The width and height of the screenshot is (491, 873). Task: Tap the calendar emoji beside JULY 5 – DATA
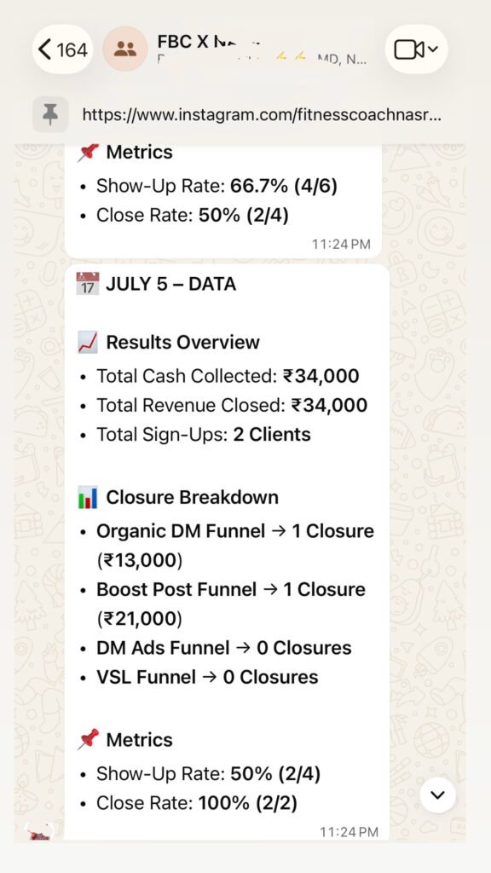(88, 284)
